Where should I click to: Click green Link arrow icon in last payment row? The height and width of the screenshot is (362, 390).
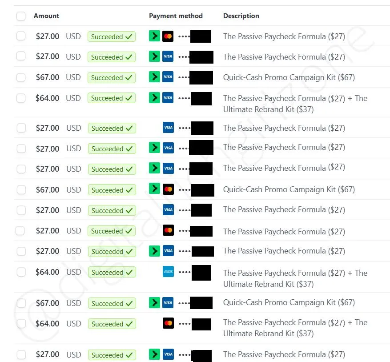pyautogui.click(x=154, y=354)
